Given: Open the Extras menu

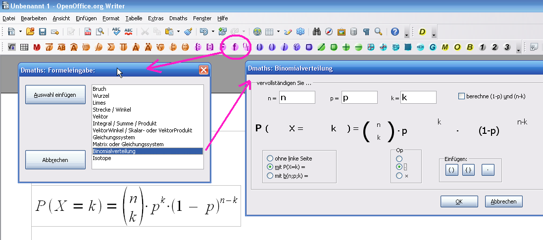Looking at the screenshot, I should coord(155,18).
